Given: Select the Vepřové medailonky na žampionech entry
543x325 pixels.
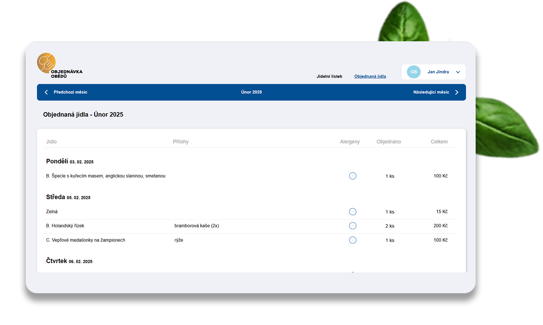Looking at the screenshot, I should [x=86, y=240].
